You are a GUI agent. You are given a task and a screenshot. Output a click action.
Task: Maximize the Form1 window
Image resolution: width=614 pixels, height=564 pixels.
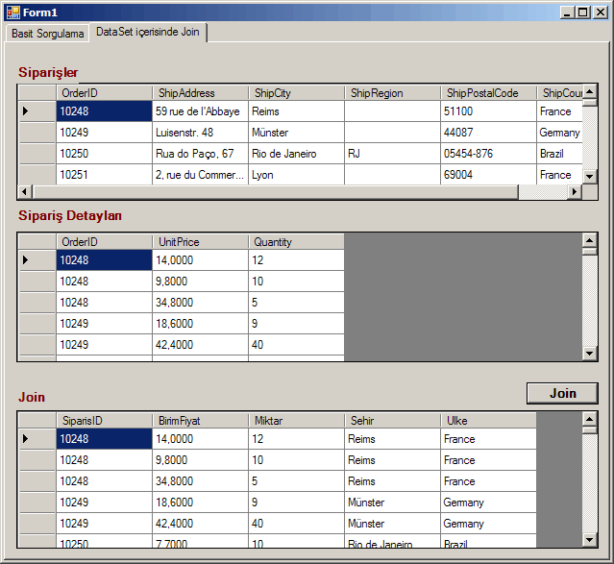583,12
